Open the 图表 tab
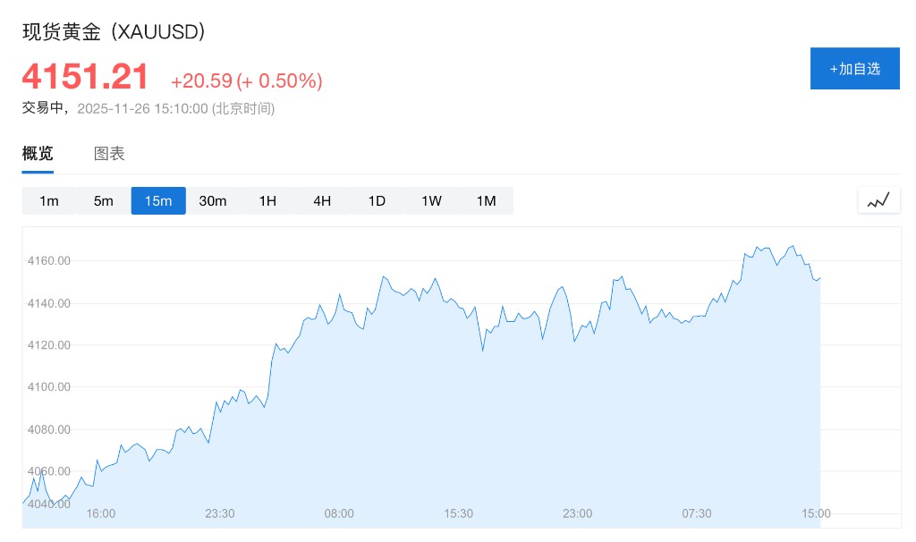916x542 pixels. 109,154
